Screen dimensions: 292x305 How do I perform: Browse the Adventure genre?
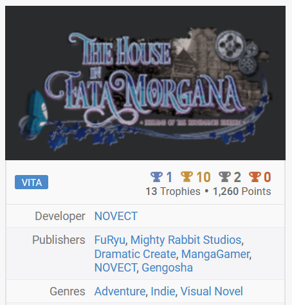(x=120, y=291)
